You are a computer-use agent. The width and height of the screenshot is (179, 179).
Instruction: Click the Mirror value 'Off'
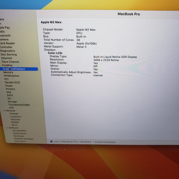[x=95, y=66]
